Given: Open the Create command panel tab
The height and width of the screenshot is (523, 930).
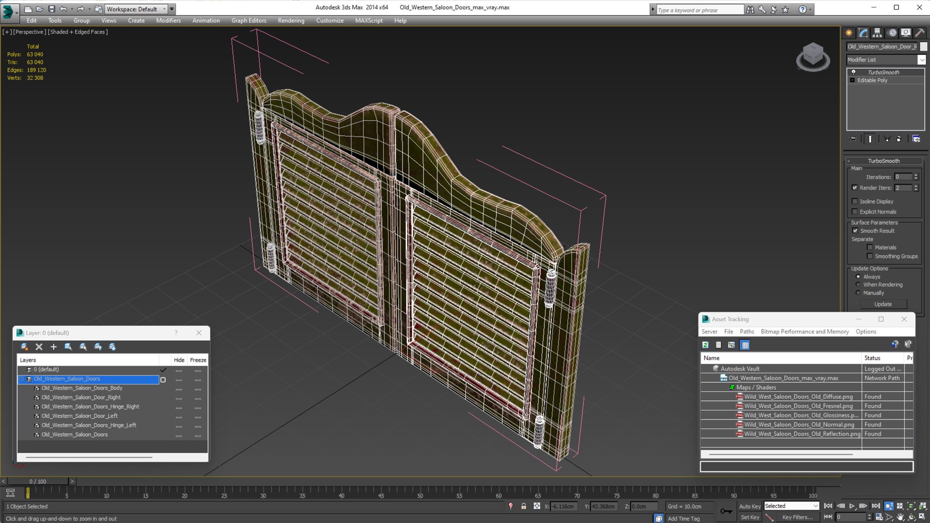Looking at the screenshot, I should (849, 33).
